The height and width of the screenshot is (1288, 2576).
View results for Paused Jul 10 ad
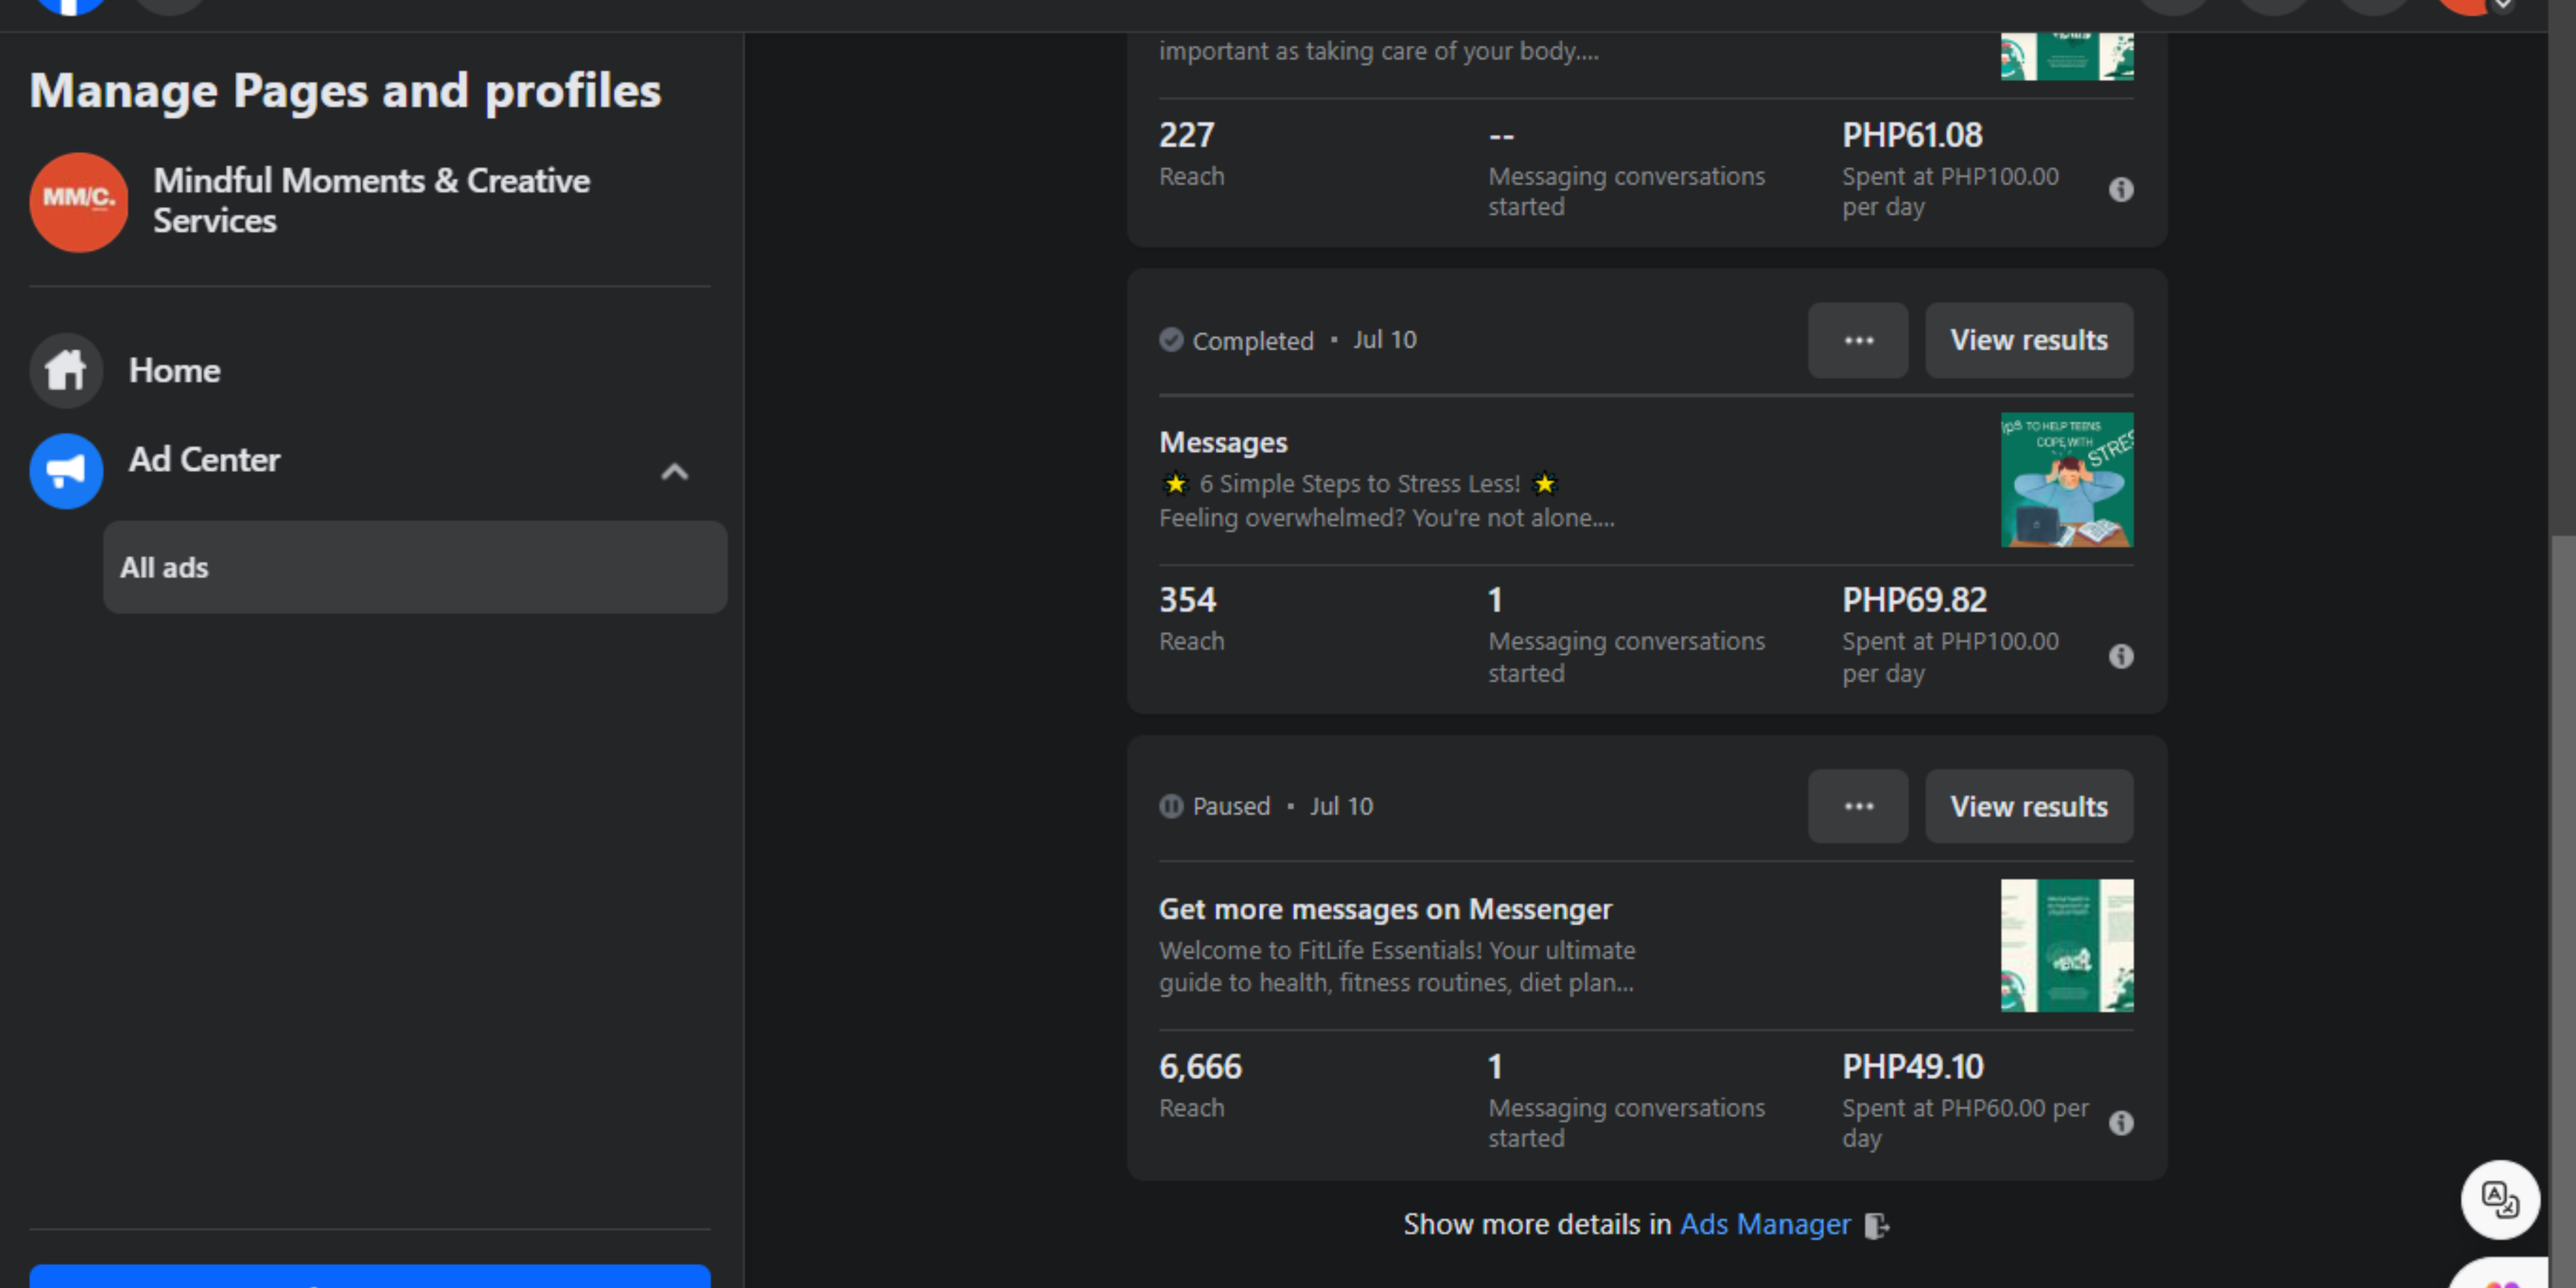pyautogui.click(x=2028, y=806)
